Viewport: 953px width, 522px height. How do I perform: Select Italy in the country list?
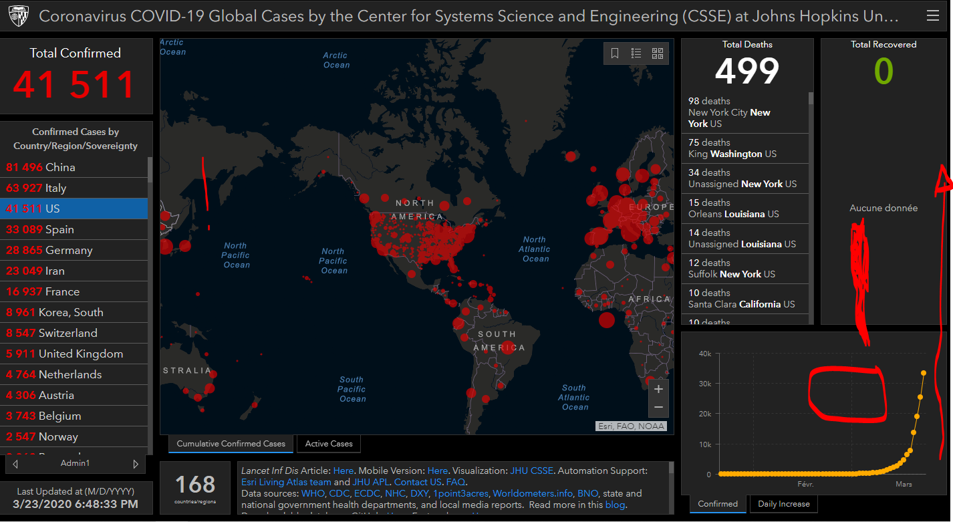click(74, 188)
